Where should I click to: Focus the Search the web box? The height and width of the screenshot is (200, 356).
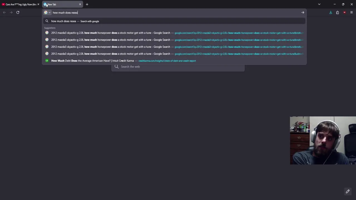coord(178,67)
